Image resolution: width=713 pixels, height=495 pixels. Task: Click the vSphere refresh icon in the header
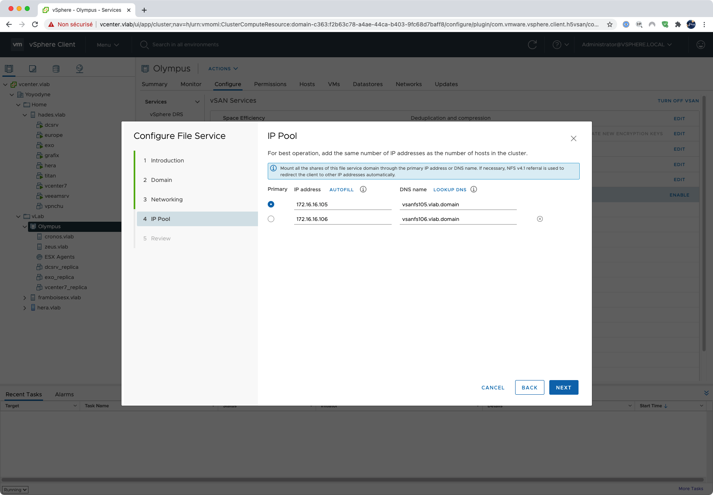click(532, 45)
